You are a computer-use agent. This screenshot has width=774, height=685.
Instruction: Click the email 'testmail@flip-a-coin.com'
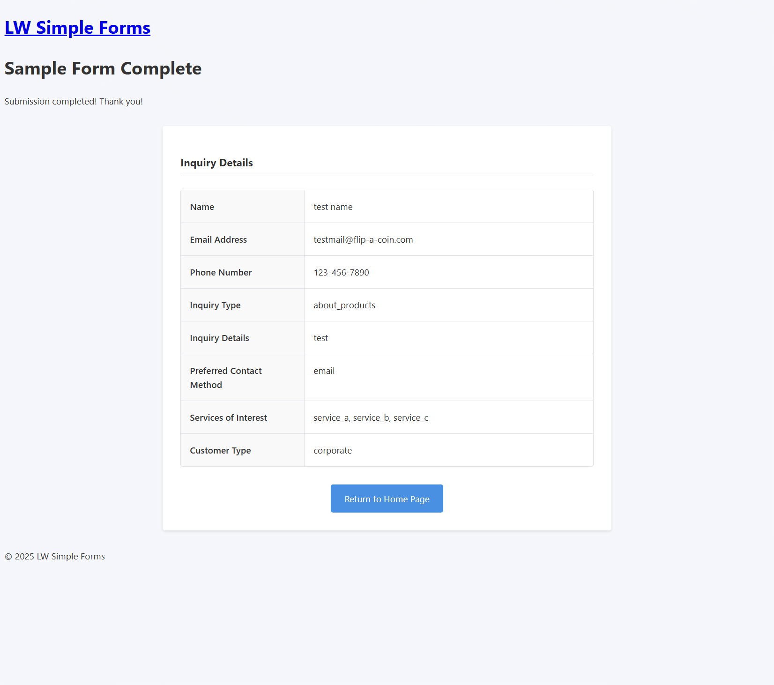click(363, 239)
